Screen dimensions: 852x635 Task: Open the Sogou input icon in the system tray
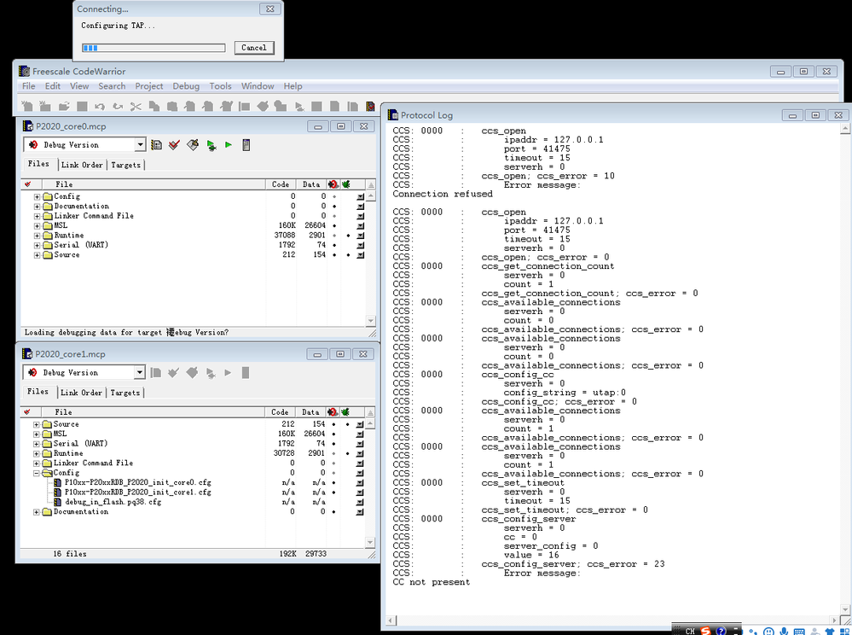pyautogui.click(x=705, y=629)
